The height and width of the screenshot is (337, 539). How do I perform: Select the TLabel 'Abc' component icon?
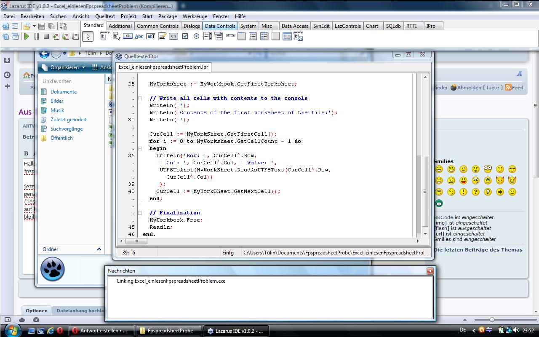click(x=139, y=37)
